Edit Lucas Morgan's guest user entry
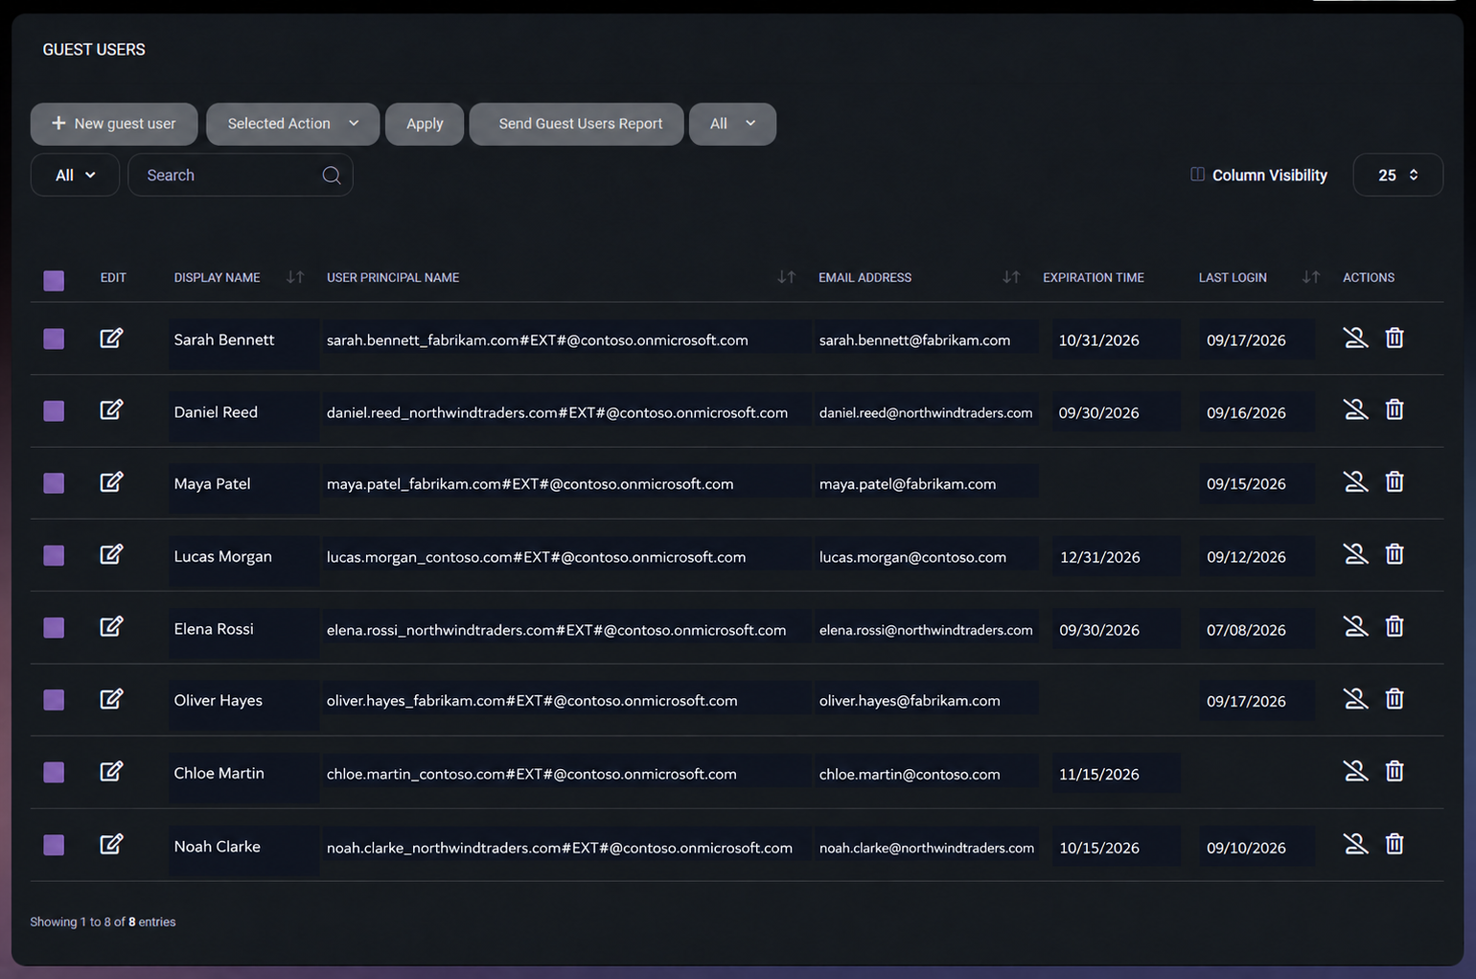The image size is (1476, 979). coord(111,553)
